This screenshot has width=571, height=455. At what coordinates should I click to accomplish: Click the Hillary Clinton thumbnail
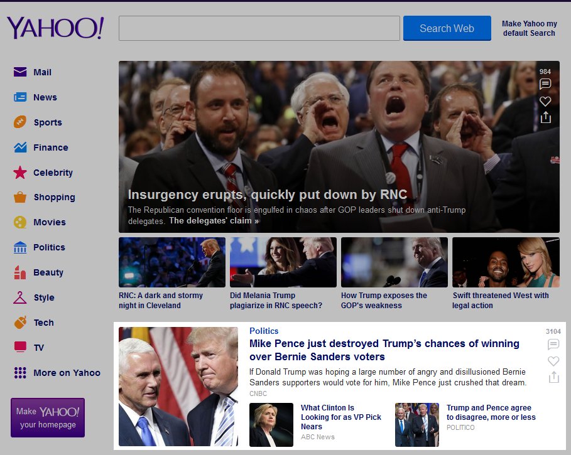coord(271,424)
